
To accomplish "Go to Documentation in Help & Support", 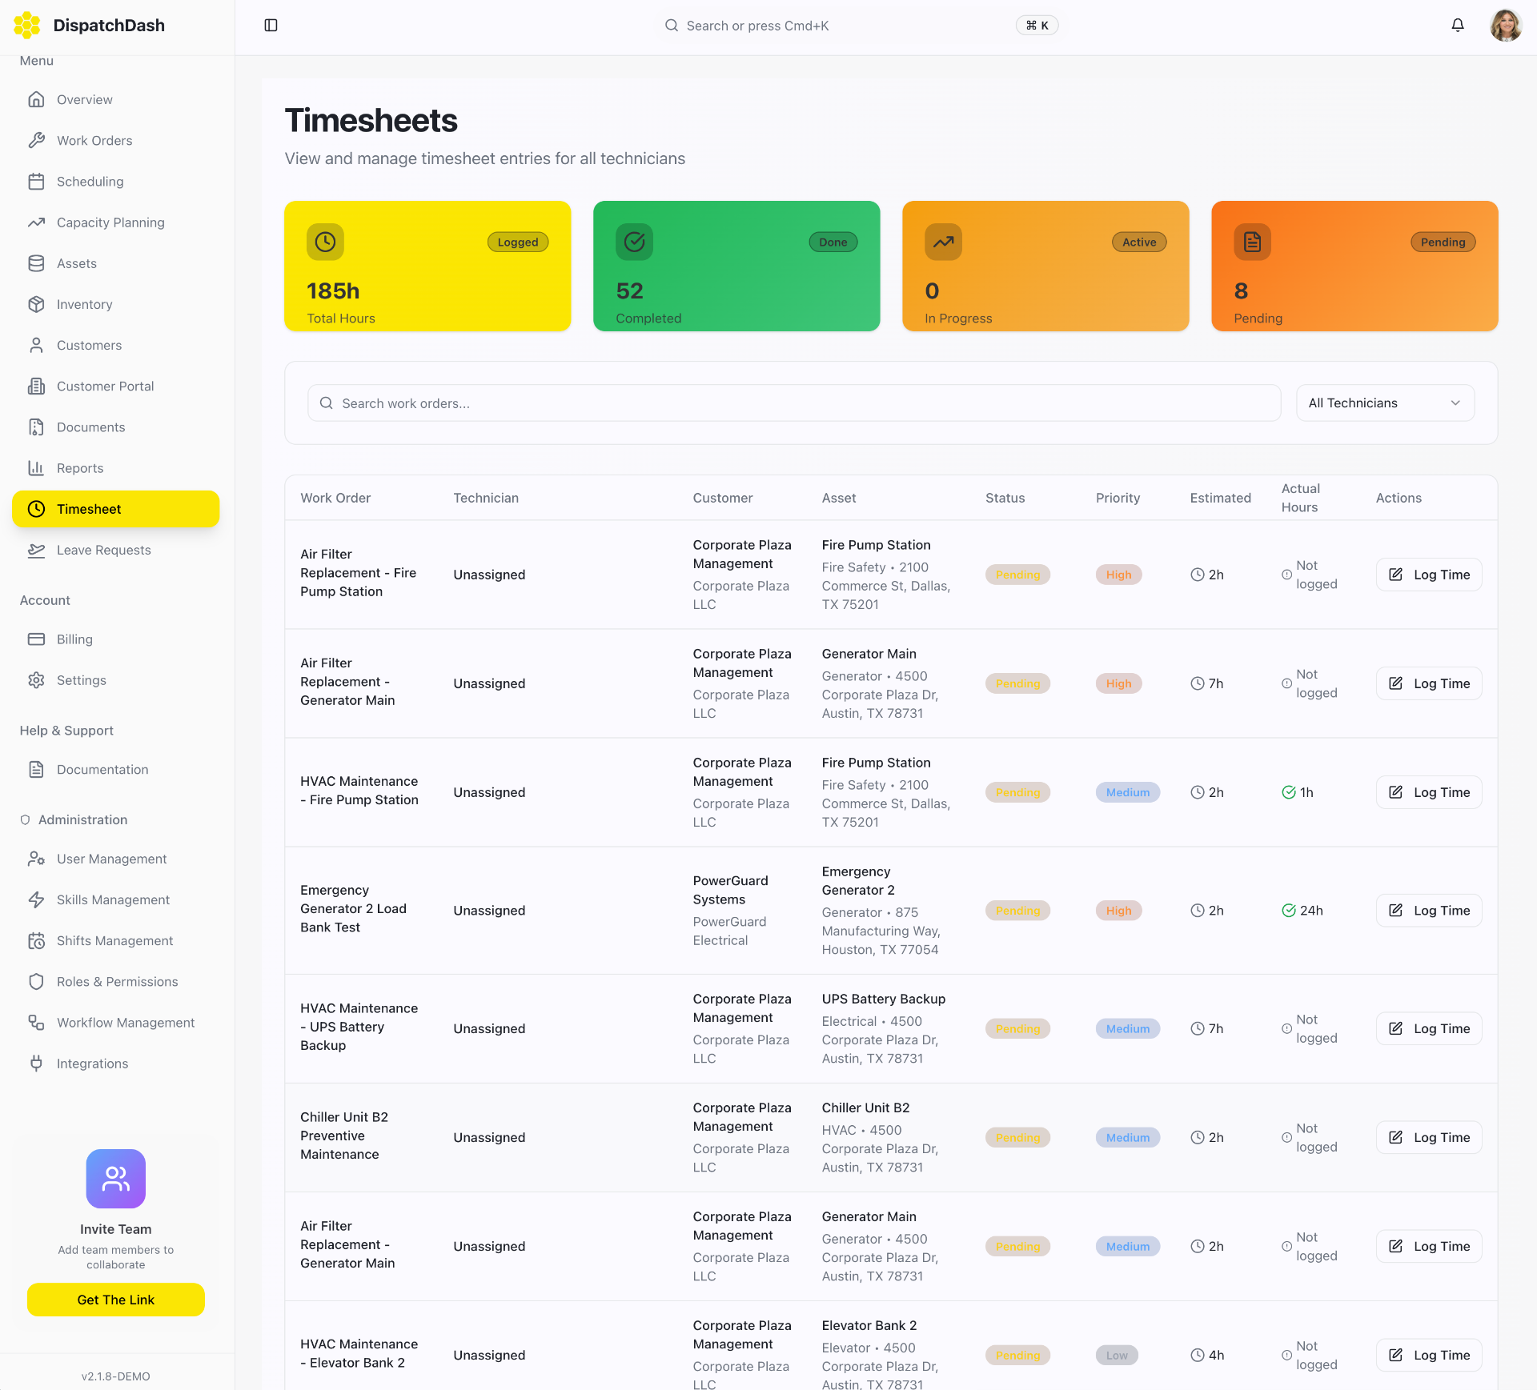I will click(x=116, y=770).
